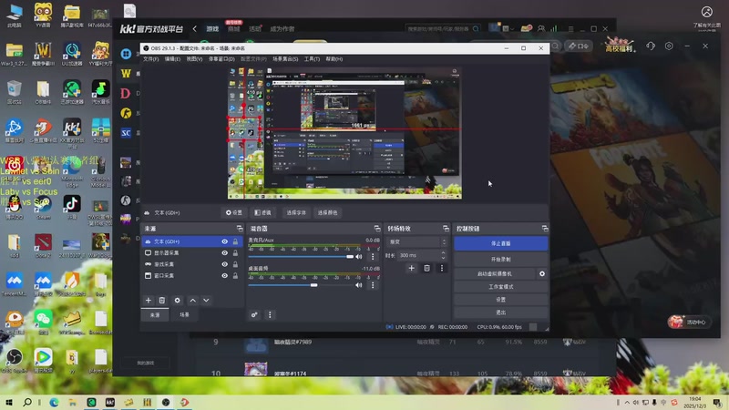Viewport: 729px width, 410px height.
Task: Delete the selected source with trash icon
Action: coord(162,301)
